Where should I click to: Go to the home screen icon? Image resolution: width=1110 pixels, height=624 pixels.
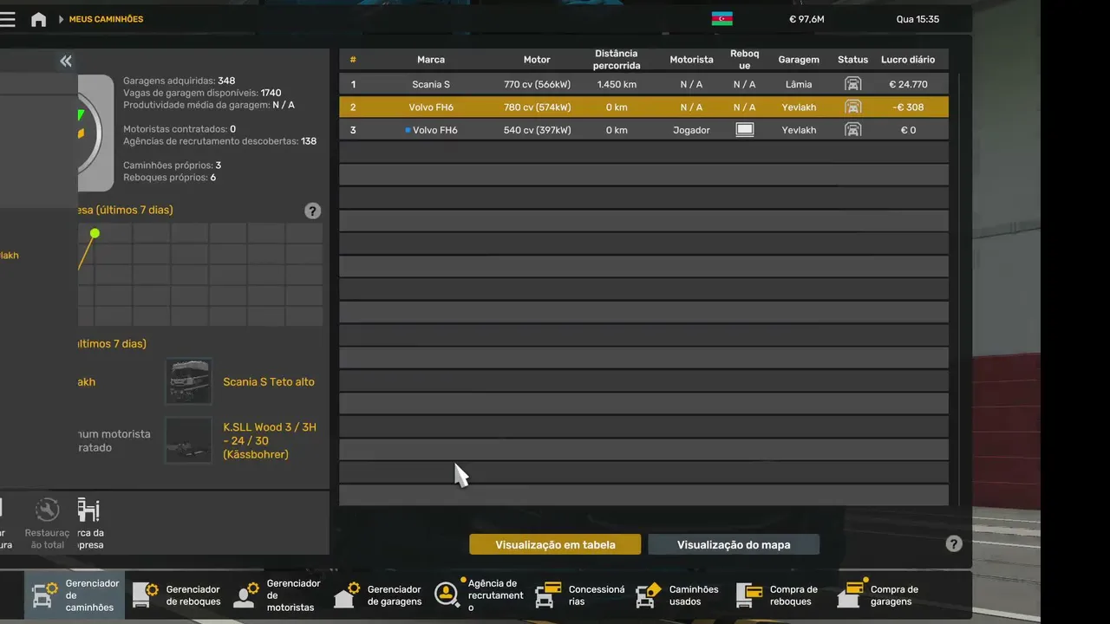tap(38, 19)
